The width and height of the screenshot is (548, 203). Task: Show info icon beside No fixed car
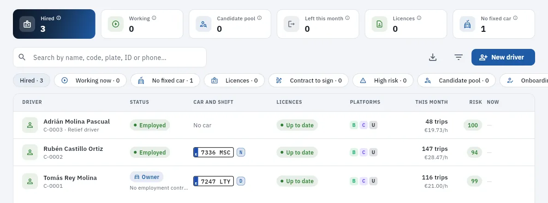(x=516, y=18)
